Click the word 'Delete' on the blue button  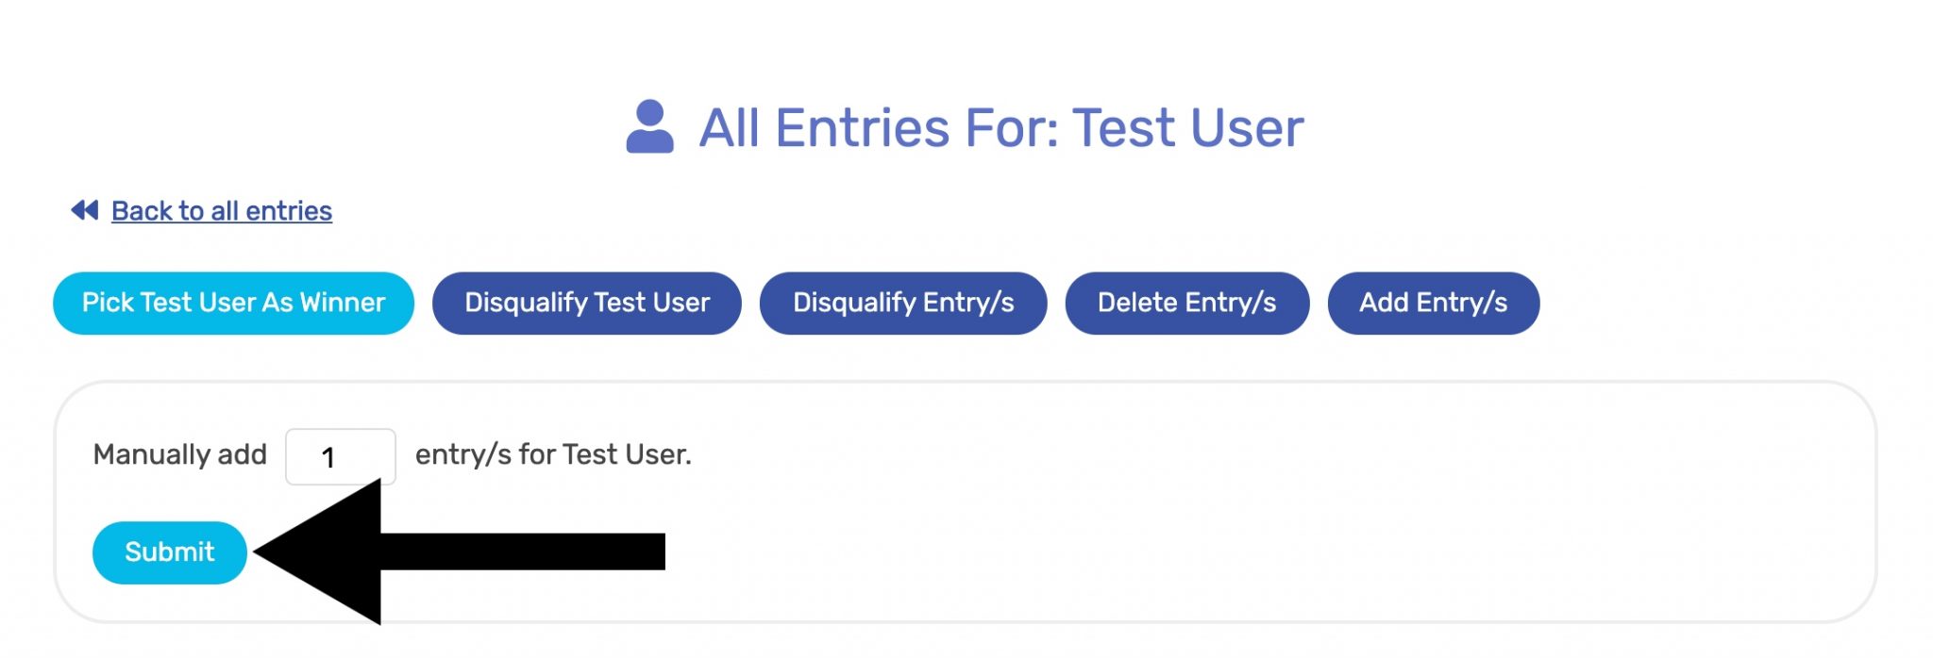pyautogui.click(x=1137, y=303)
